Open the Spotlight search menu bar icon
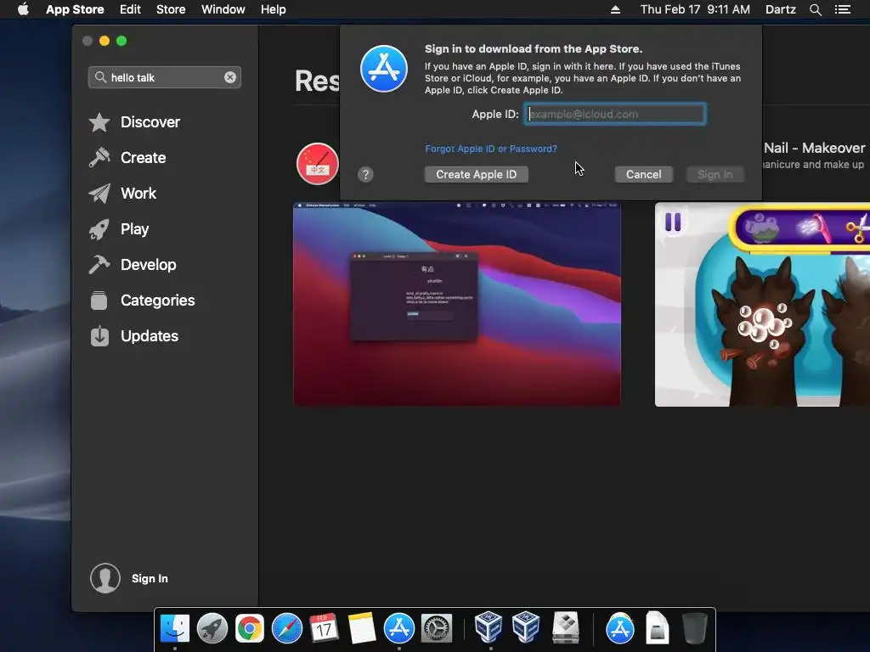This screenshot has height=652, width=870. click(x=816, y=9)
